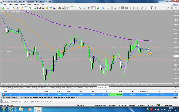Draw a trendline with toolbar tool

point(168,8)
